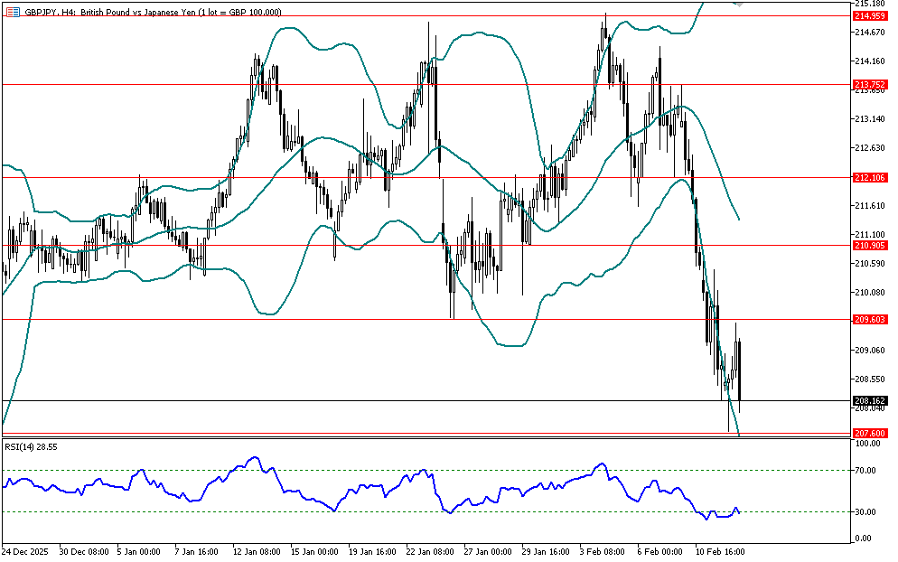
Task: Select the 214.959 red price label
Action: [869, 16]
